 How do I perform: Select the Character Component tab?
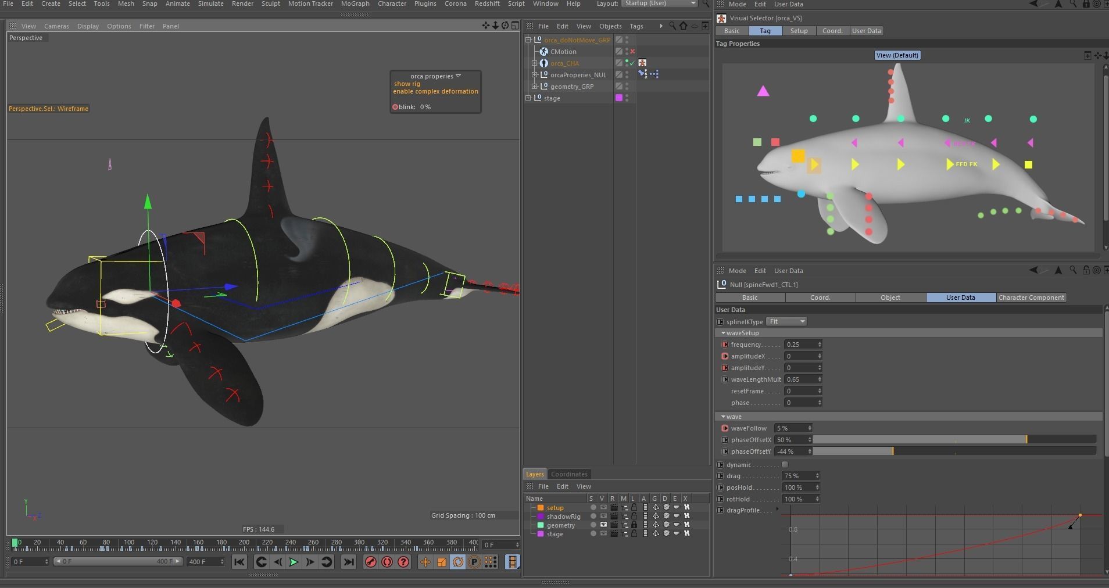1031,297
